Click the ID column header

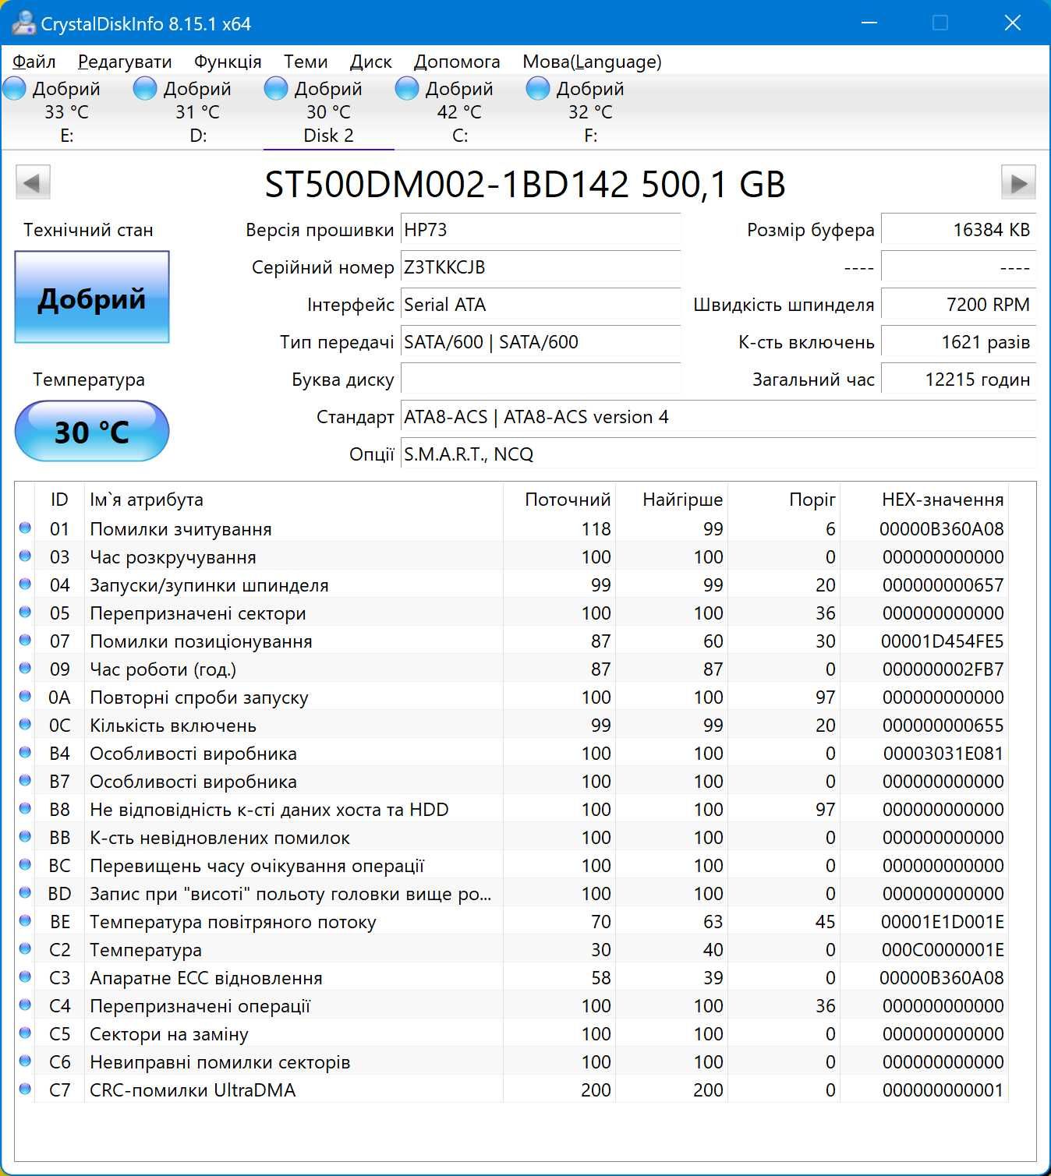(59, 500)
